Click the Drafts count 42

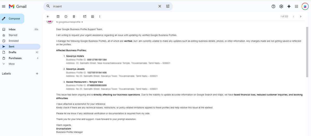pyautogui.click(x=37, y=52)
